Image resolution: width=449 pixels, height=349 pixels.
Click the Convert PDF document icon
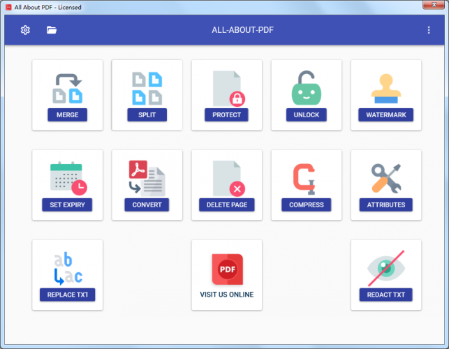147,178
